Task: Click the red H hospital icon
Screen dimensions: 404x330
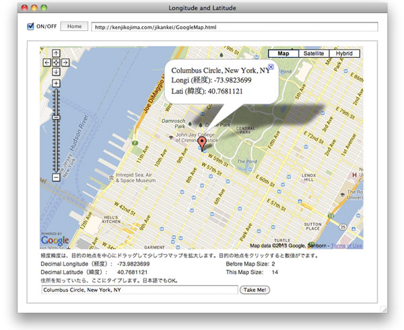Action: pos(355,175)
